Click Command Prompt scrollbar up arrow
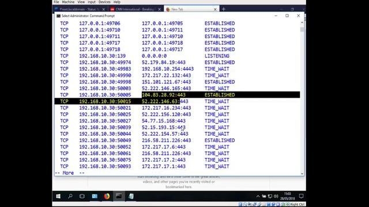The width and height of the screenshot is (369, 207). click(x=302, y=22)
